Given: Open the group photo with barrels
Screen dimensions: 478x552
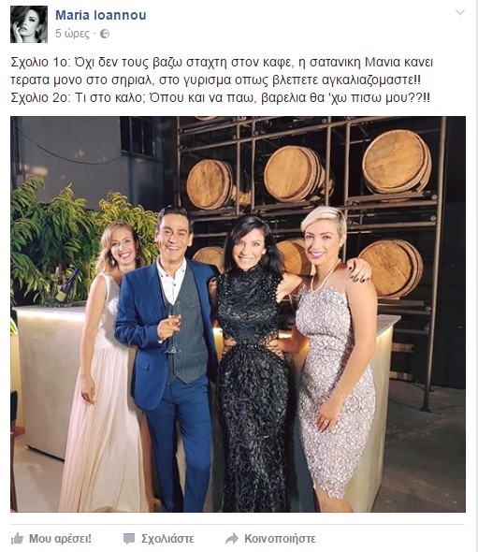Looking at the screenshot, I should (238, 314).
